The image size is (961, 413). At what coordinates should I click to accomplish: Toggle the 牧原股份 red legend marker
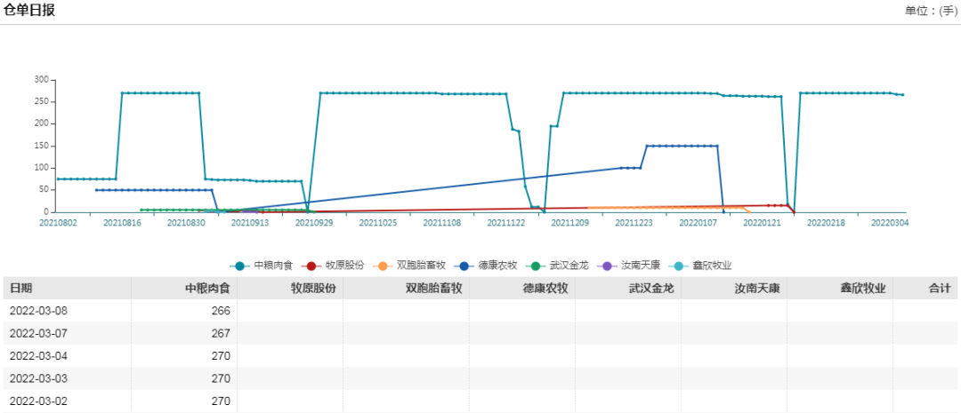point(311,266)
